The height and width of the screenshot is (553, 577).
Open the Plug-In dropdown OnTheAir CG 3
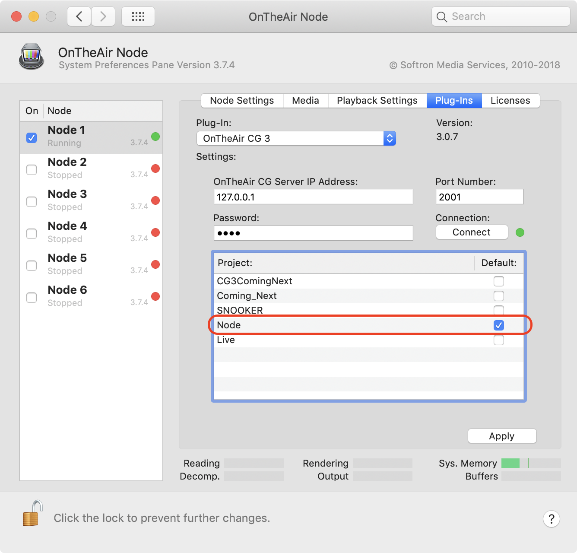pos(296,138)
